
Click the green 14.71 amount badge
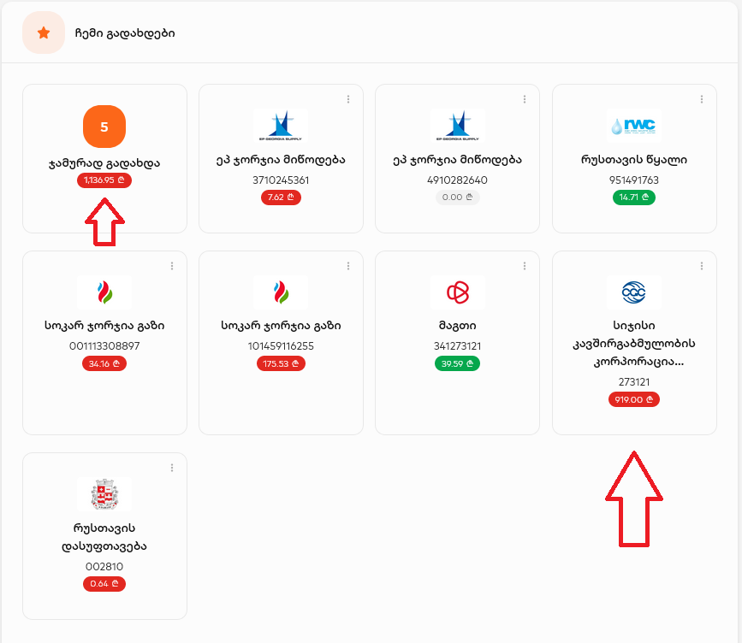[x=633, y=198]
